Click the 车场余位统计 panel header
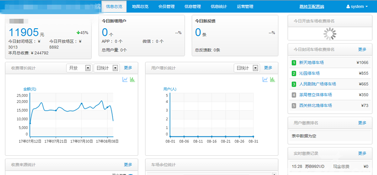The height and width of the screenshot is (175, 377). coord(212,165)
